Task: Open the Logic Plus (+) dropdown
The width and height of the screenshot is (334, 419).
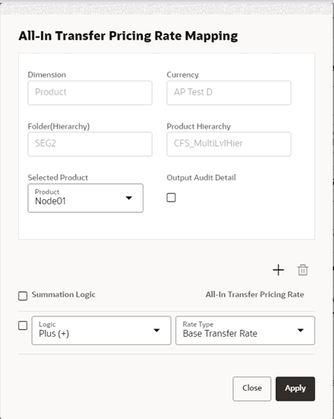Action: pyautogui.click(x=102, y=331)
